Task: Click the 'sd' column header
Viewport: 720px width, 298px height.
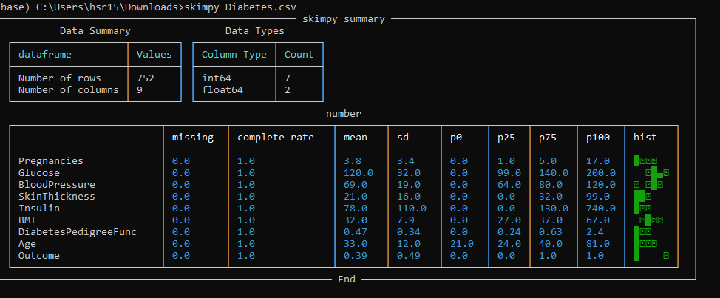Action: point(403,138)
